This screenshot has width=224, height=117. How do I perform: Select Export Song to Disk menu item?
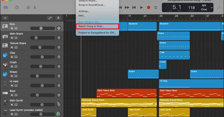pyautogui.click(x=97, y=26)
